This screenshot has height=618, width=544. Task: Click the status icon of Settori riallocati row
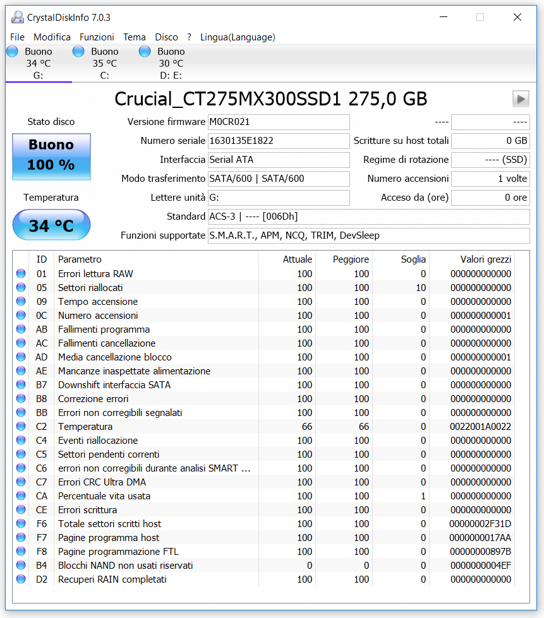21,287
